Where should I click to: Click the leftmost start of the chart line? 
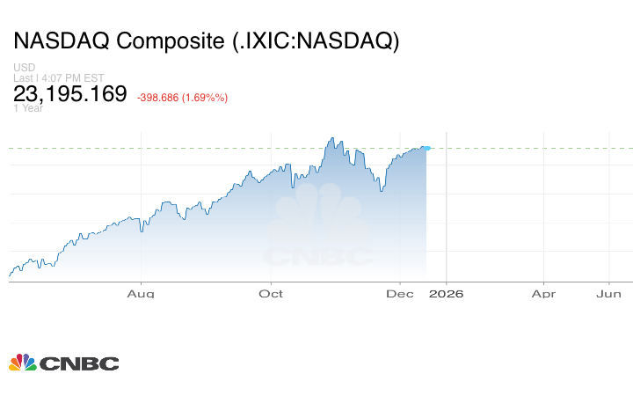tap(10, 275)
